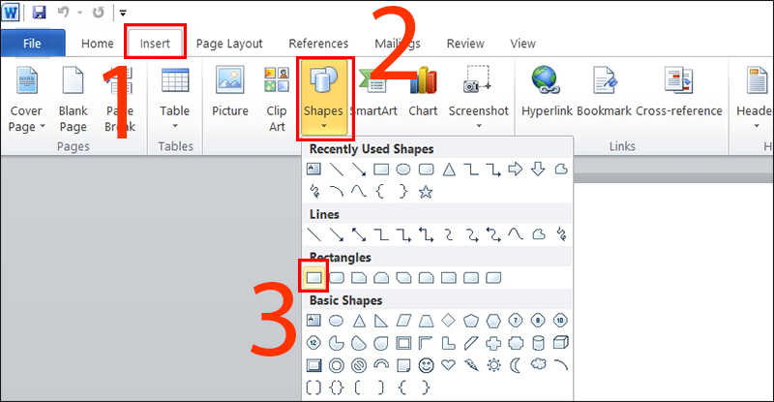Screen dimensions: 774x402
Task: Open the References tab
Action: 318,44
